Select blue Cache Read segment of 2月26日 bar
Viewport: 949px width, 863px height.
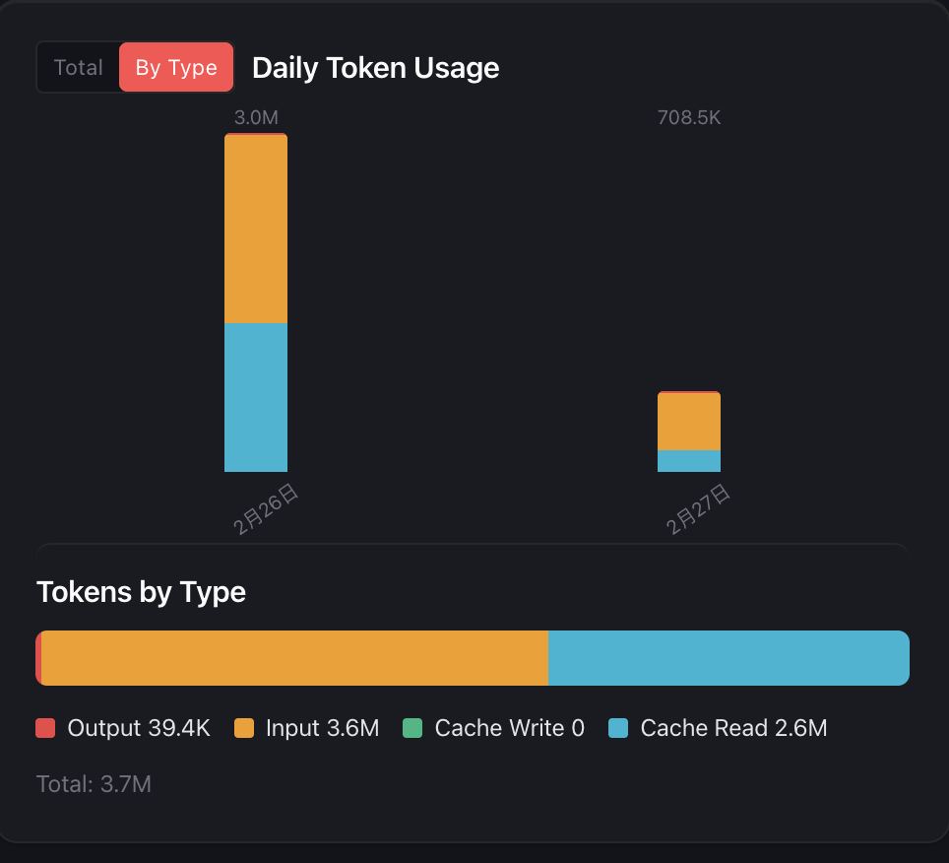256,397
